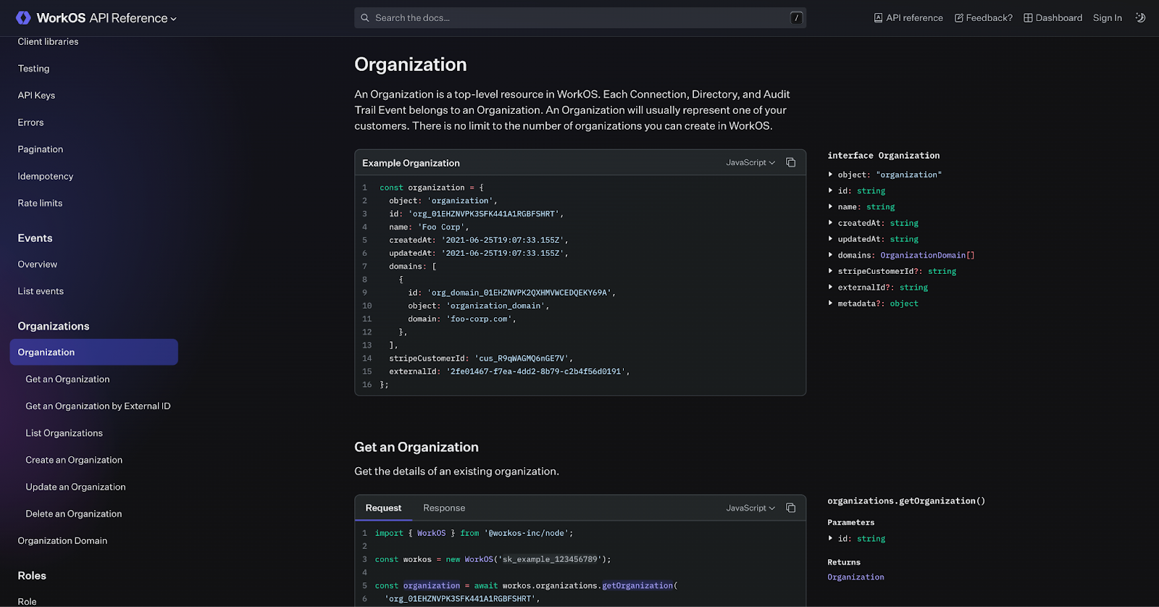Copy the Example Organization code snippet
Viewport: 1159px width, 607px height.
point(790,163)
